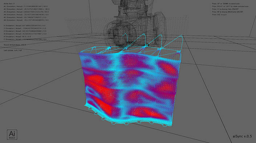Click the Z Simulation / Actual position line

tap(25, 31)
